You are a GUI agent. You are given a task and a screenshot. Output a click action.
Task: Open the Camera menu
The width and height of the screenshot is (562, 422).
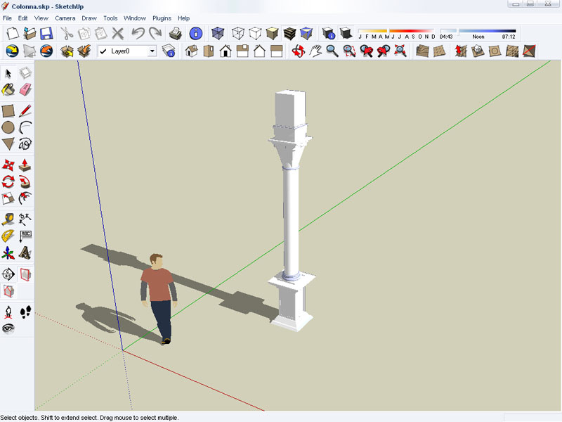(x=65, y=18)
